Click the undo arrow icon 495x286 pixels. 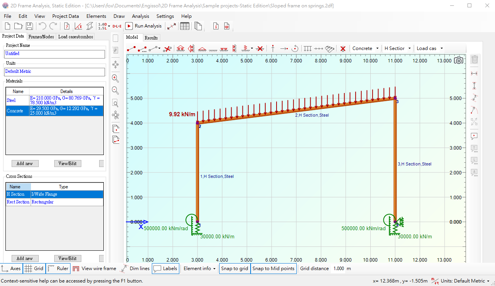(x=42, y=26)
